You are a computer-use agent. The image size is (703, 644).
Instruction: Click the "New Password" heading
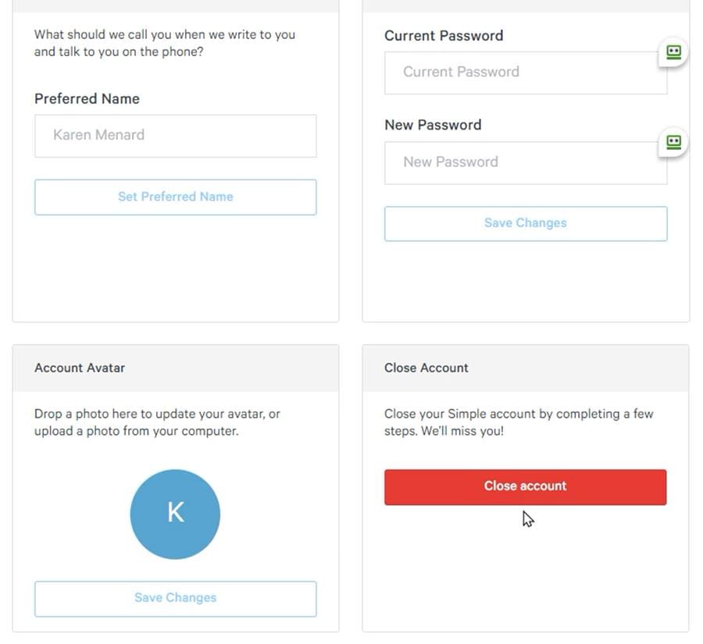pos(433,124)
